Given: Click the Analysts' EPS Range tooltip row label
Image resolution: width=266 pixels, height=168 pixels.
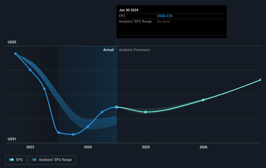Looking at the screenshot, I should tap(135, 22).
